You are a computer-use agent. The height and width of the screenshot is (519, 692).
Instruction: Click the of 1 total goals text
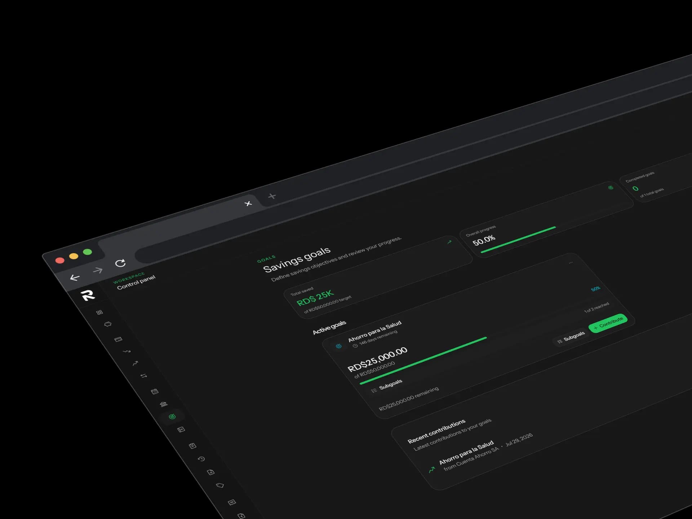pyautogui.click(x=652, y=192)
